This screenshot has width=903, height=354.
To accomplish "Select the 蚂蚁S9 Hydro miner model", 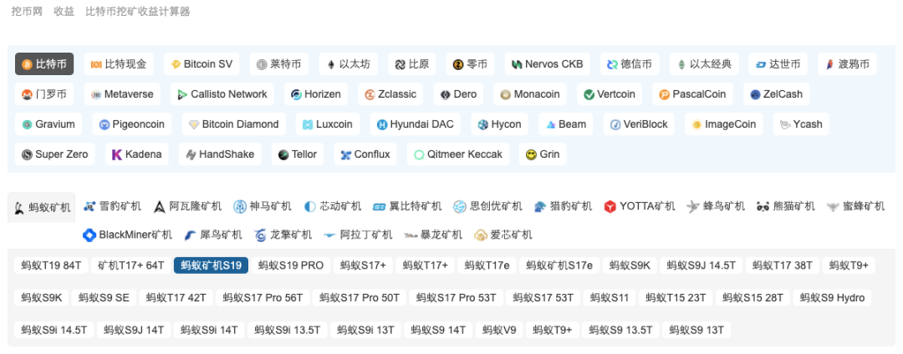I will (832, 298).
